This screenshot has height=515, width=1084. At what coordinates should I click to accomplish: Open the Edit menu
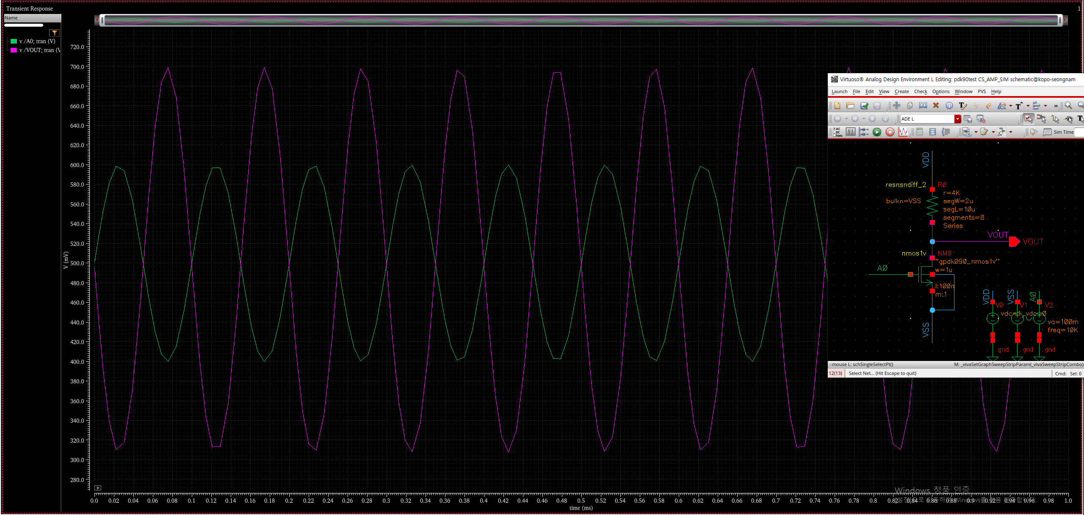tap(869, 91)
